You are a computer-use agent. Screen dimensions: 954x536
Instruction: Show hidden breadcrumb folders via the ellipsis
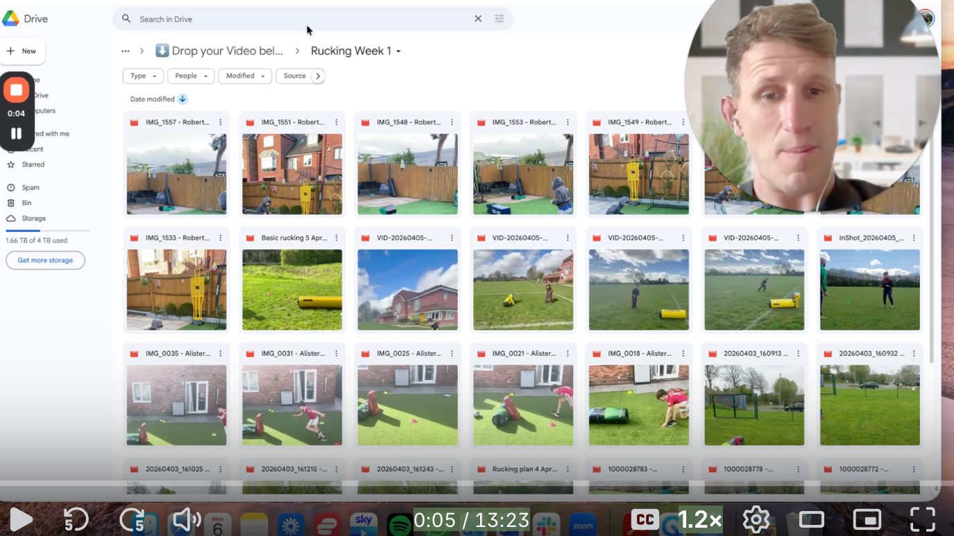(125, 51)
